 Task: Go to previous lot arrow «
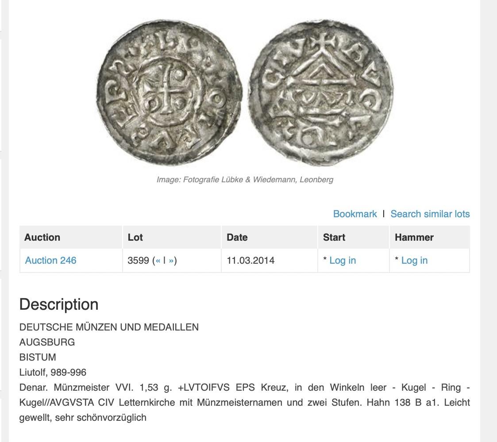pos(158,261)
